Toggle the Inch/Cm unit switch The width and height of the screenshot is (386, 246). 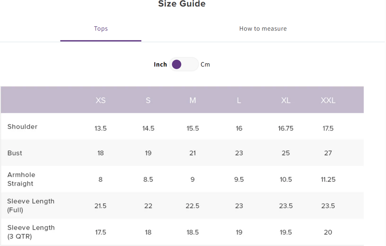183,65
